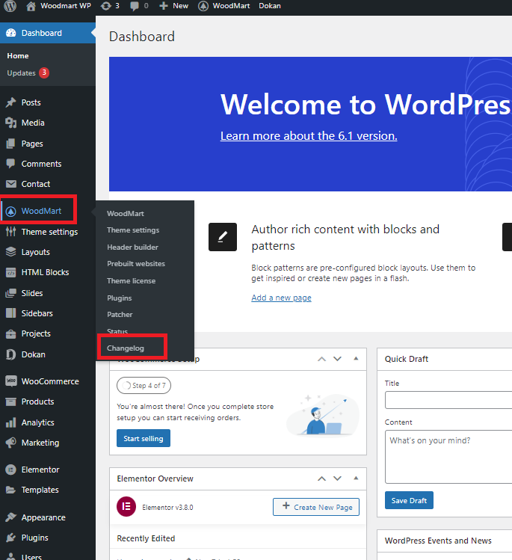Viewport: 512px width, 560px height.
Task: Click the Start selling button
Action: [x=144, y=438]
